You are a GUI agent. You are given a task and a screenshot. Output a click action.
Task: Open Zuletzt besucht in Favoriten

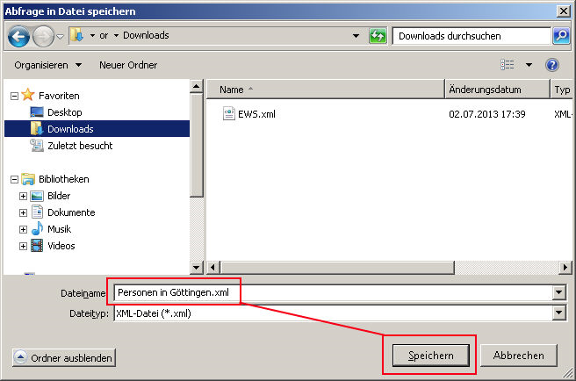coord(80,146)
